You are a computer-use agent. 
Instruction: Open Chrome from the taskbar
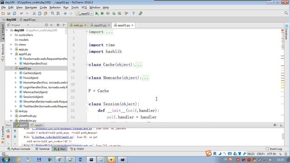coord(60,160)
